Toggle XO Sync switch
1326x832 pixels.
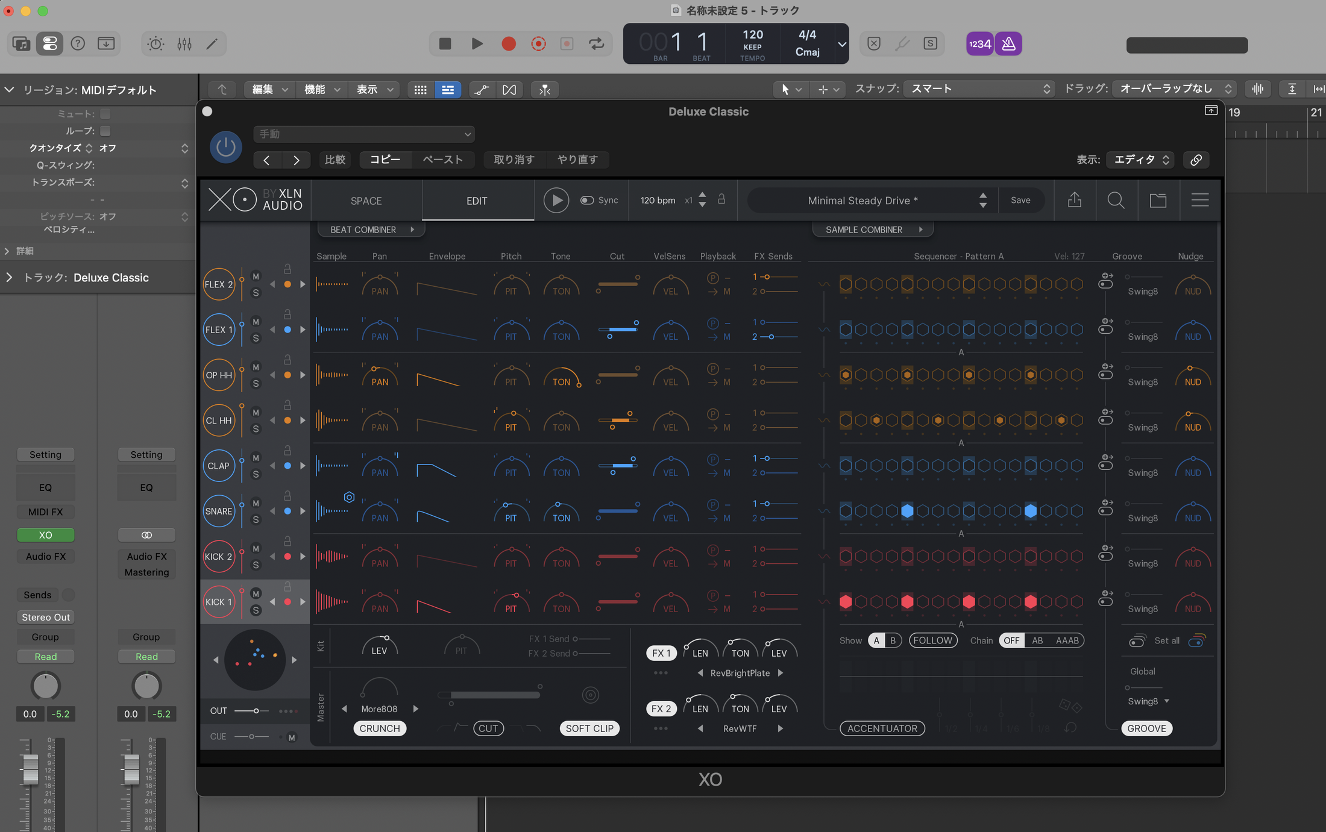coord(587,200)
